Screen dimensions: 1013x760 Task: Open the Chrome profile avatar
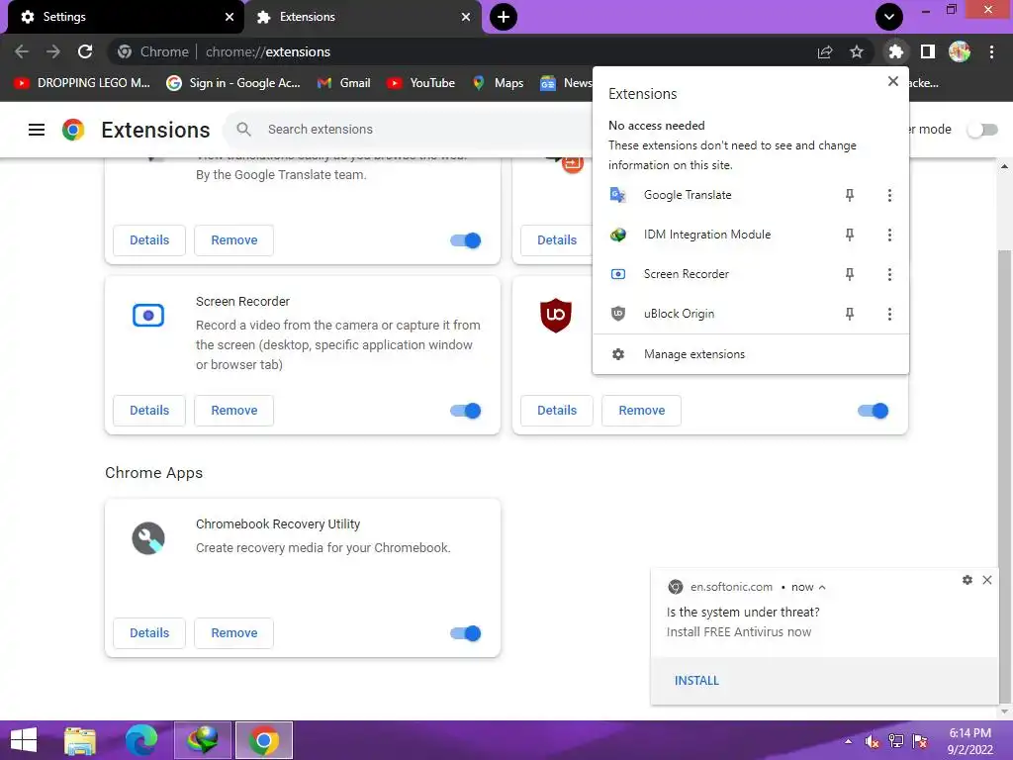click(x=960, y=51)
